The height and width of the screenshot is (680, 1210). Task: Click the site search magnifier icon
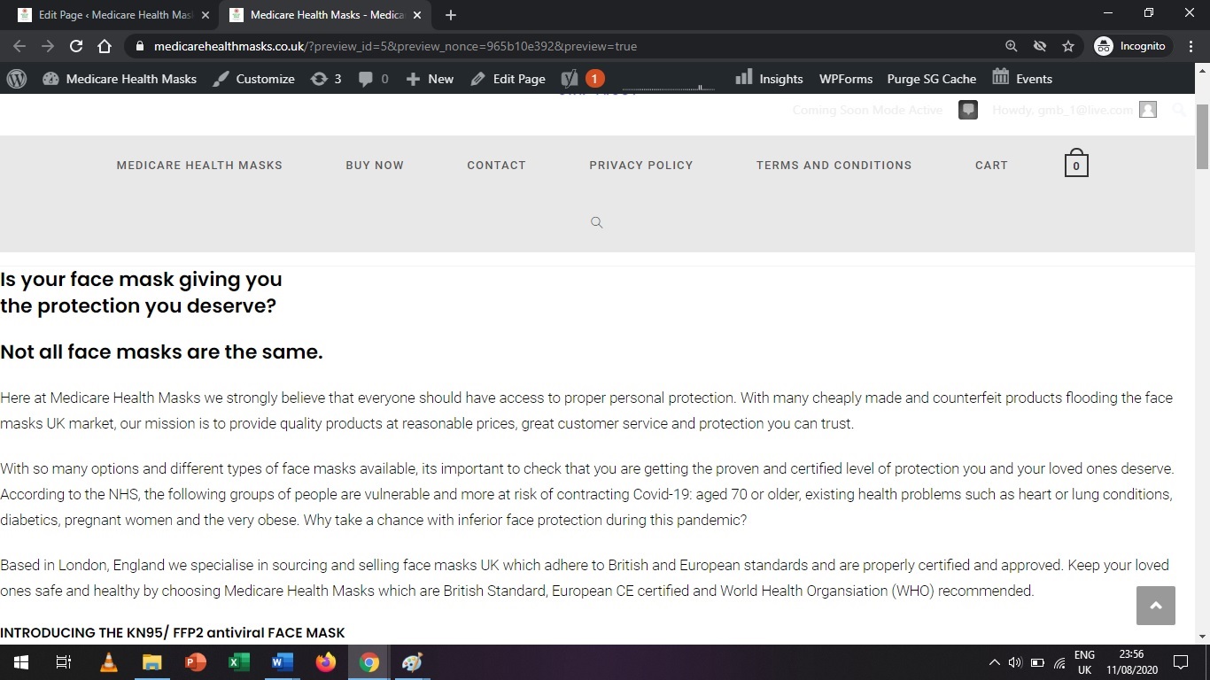597,222
